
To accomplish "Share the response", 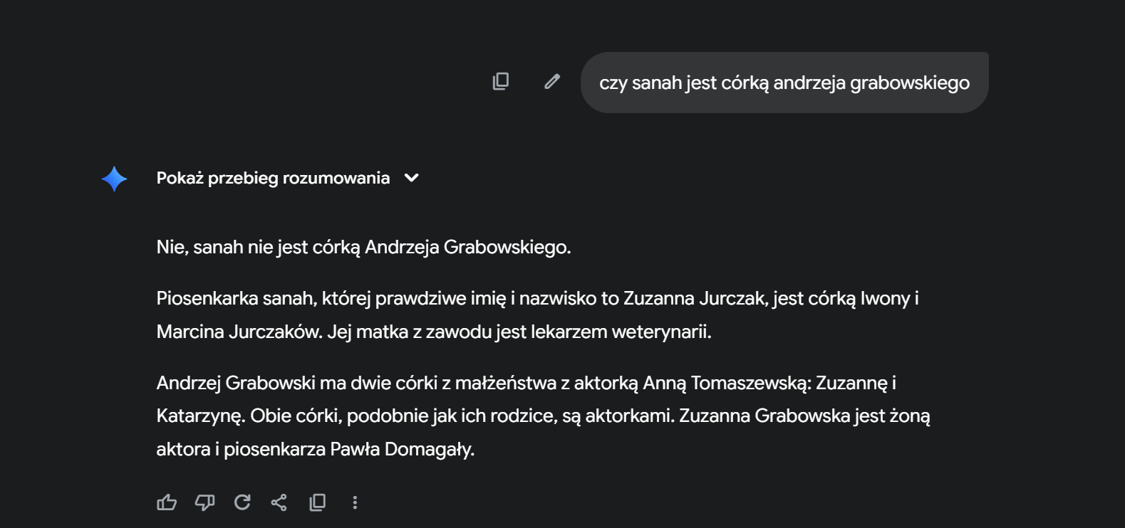I will [279, 502].
